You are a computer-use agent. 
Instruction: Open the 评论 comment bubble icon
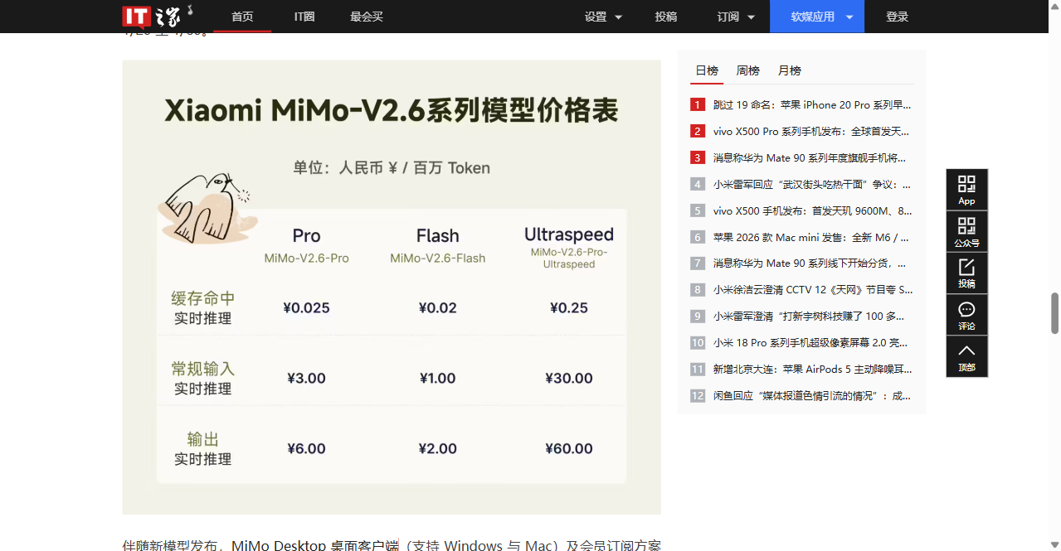coord(966,315)
